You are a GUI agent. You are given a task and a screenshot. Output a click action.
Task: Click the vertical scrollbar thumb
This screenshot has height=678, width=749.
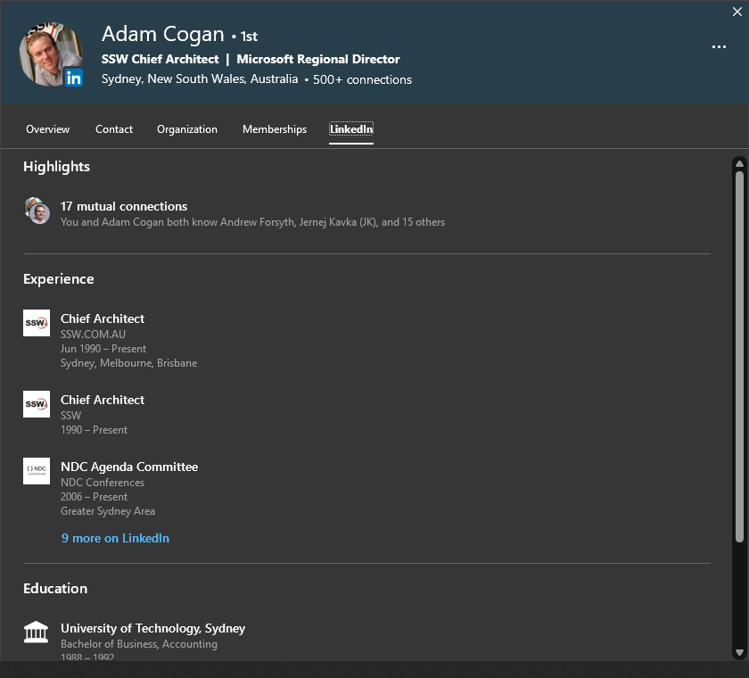coord(739,357)
